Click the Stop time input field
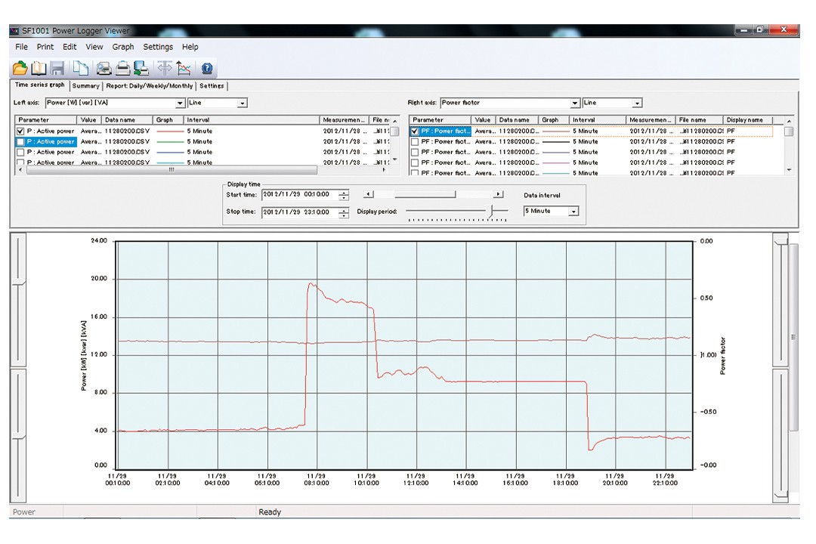The width and height of the screenshot is (816, 544). pos(300,212)
